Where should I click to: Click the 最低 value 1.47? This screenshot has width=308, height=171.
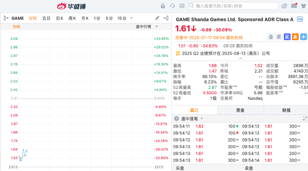[213, 71]
